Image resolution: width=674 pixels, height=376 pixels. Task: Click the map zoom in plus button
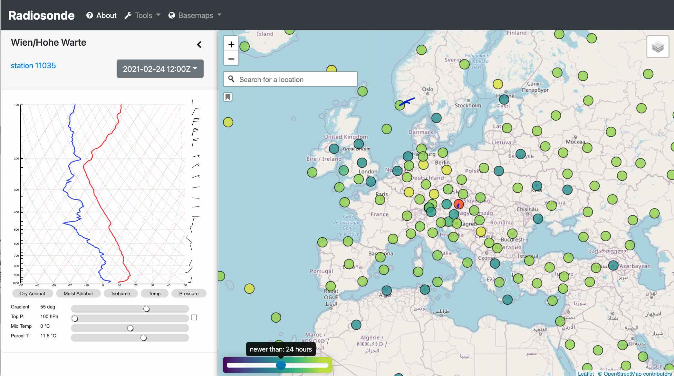[231, 44]
